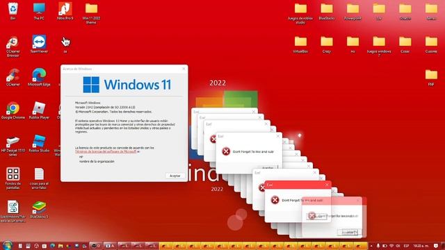Select the Windows 11 logo in About dialog
Screen dimensions: 445x250
(x=127, y=85)
